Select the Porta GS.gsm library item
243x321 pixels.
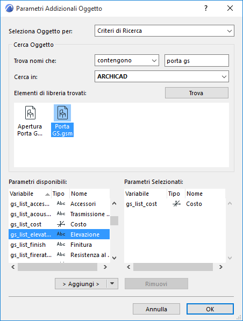tap(62, 120)
